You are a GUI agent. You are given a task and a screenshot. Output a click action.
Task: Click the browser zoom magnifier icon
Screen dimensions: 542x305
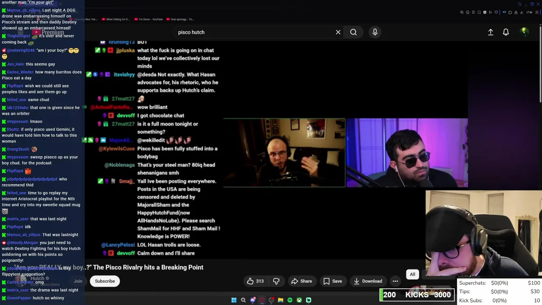tap(462, 12)
